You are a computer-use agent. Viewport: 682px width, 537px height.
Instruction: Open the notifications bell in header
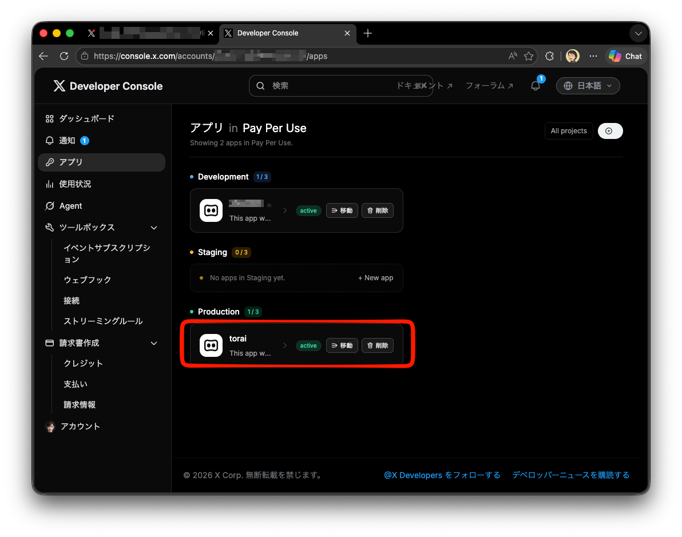pyautogui.click(x=536, y=86)
